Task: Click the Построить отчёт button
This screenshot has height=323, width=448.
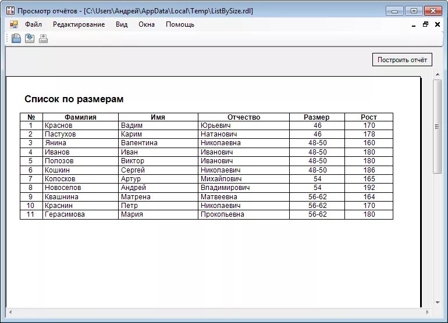Action: click(402, 60)
